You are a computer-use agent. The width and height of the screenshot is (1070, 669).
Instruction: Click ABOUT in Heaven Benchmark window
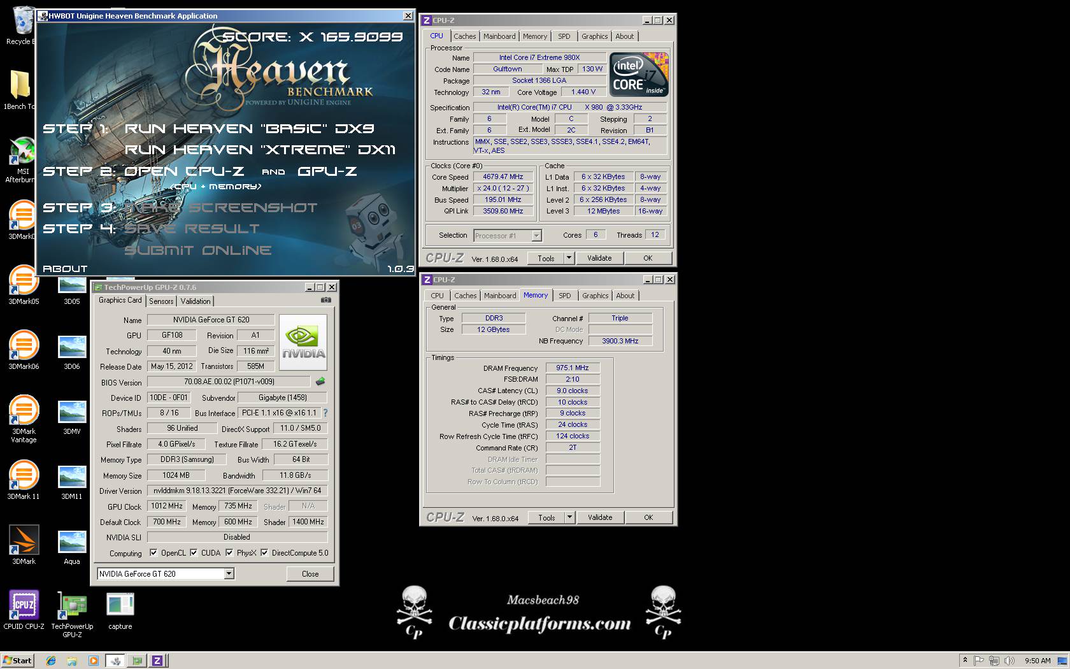65,269
